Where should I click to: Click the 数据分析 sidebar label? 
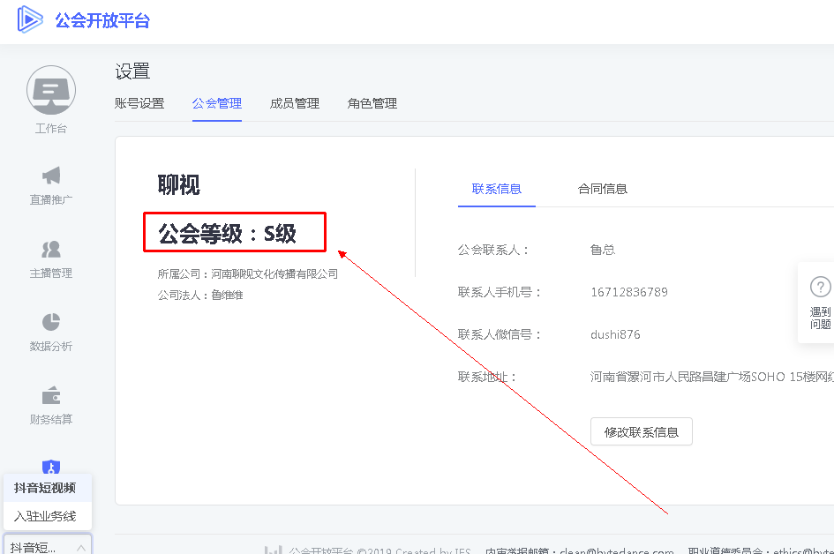pos(51,347)
